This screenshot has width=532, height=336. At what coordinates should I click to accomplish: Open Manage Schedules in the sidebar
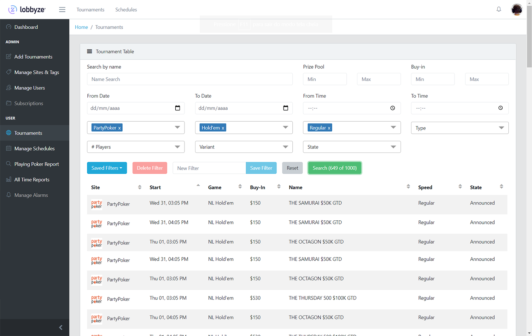35,149
